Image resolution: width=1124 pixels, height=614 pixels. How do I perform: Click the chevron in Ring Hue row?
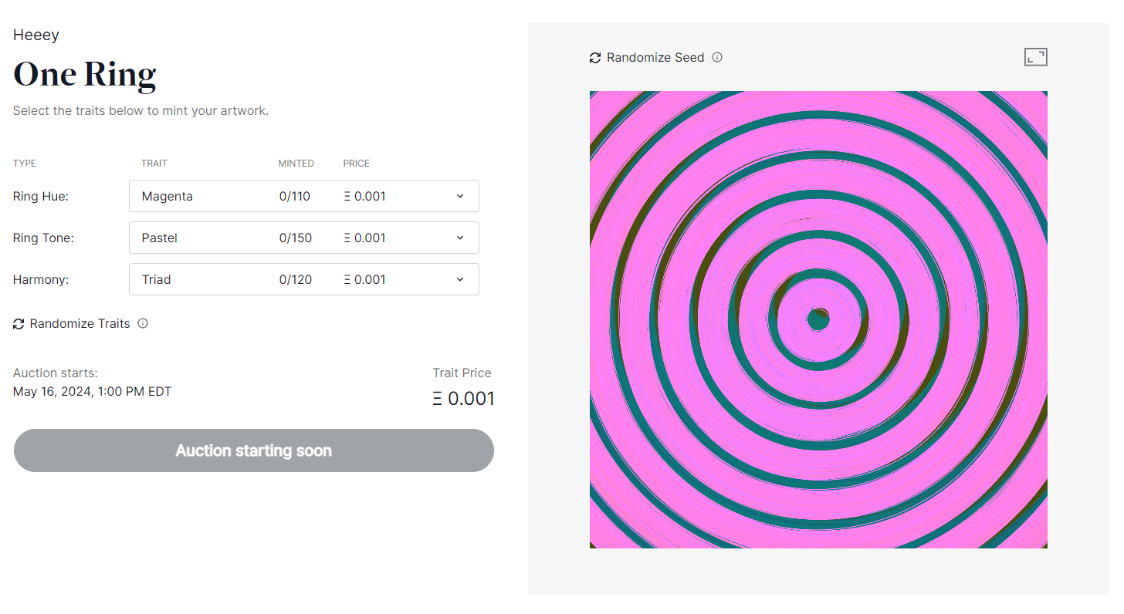[x=460, y=196]
